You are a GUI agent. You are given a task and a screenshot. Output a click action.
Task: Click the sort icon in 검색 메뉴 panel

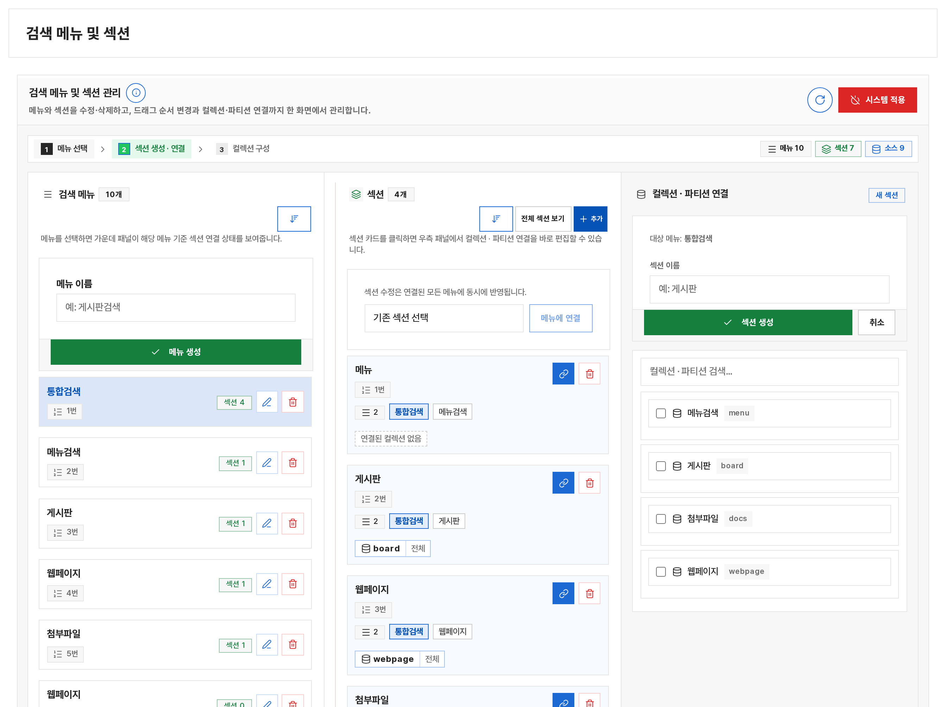pyautogui.click(x=294, y=219)
